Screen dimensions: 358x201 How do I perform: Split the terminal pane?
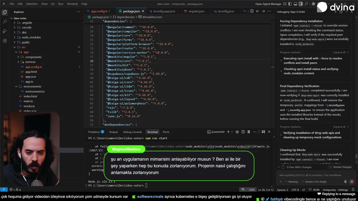243,132
